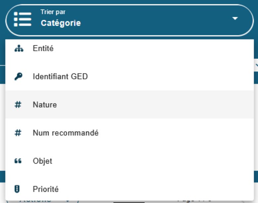This screenshot has width=258, height=203.
Task: Sort by Entité
Action: click(x=43, y=49)
